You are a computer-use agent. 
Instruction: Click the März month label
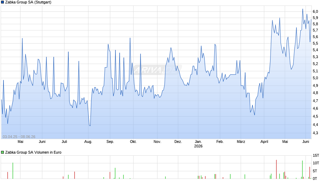click(x=241, y=142)
